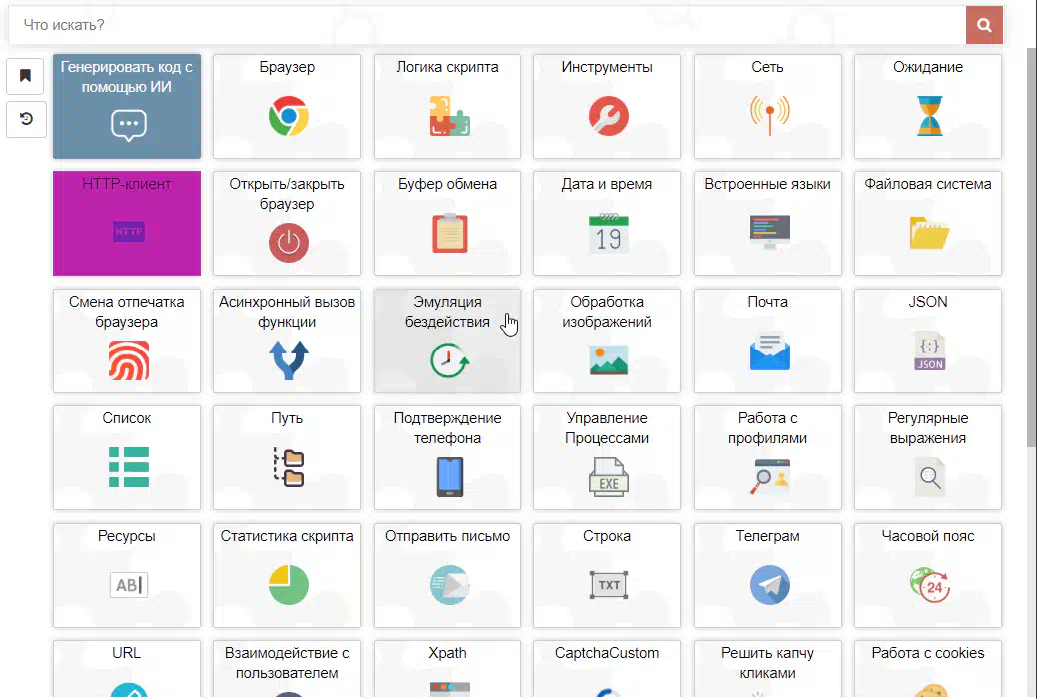This screenshot has width=1037, height=699.
Task: Open the Логика скрипта puzzle icon
Action: pos(449,117)
